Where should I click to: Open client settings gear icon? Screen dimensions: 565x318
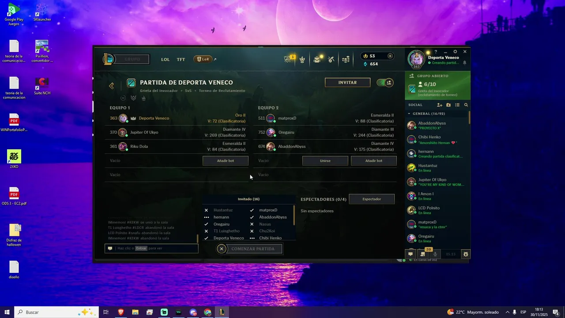[x=455, y=52]
